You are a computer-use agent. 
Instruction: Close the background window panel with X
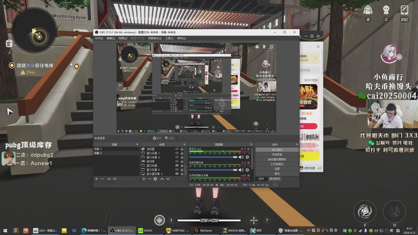(x=318, y=46)
